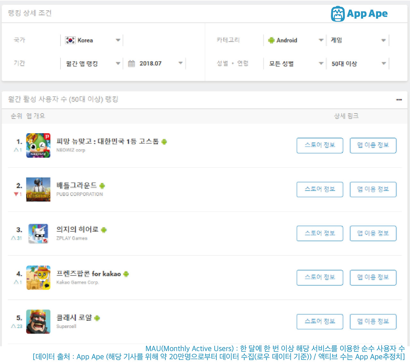Click the App Ape logo
This screenshot has width=410, height=364.
[x=359, y=14]
